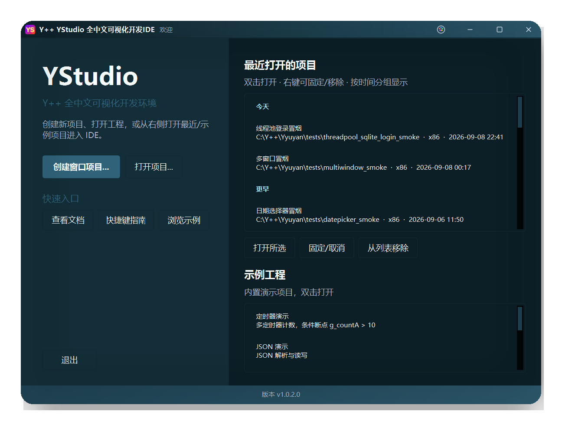Click the 欢迎 title bar label
562x425 pixels.
[166, 30]
